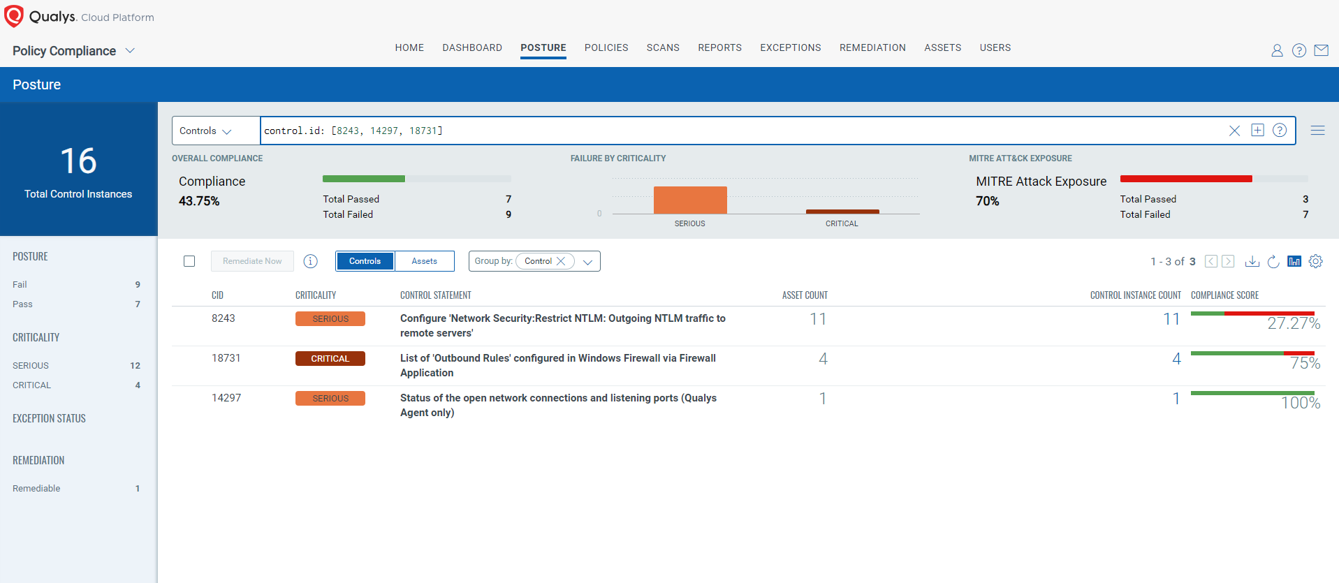
Task: Open the help question mark icon in header
Action: pos(1299,50)
